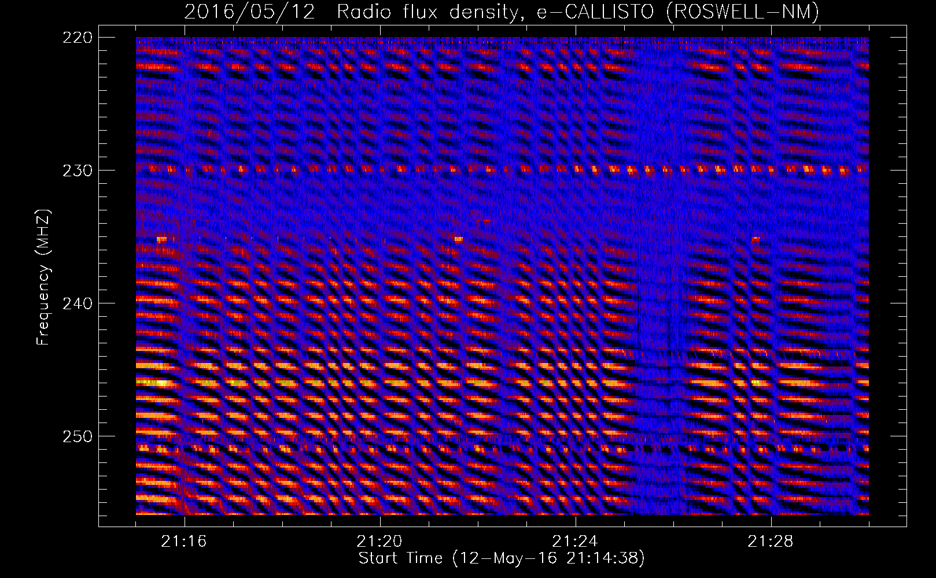Click the 21:24 time tick label

[x=575, y=542]
